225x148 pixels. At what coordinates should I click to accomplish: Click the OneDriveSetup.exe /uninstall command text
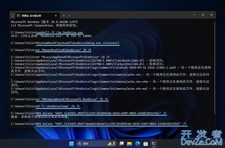coord(78,43)
